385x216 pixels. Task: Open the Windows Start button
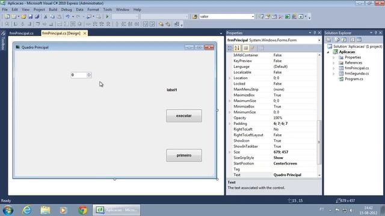click(x=8, y=210)
